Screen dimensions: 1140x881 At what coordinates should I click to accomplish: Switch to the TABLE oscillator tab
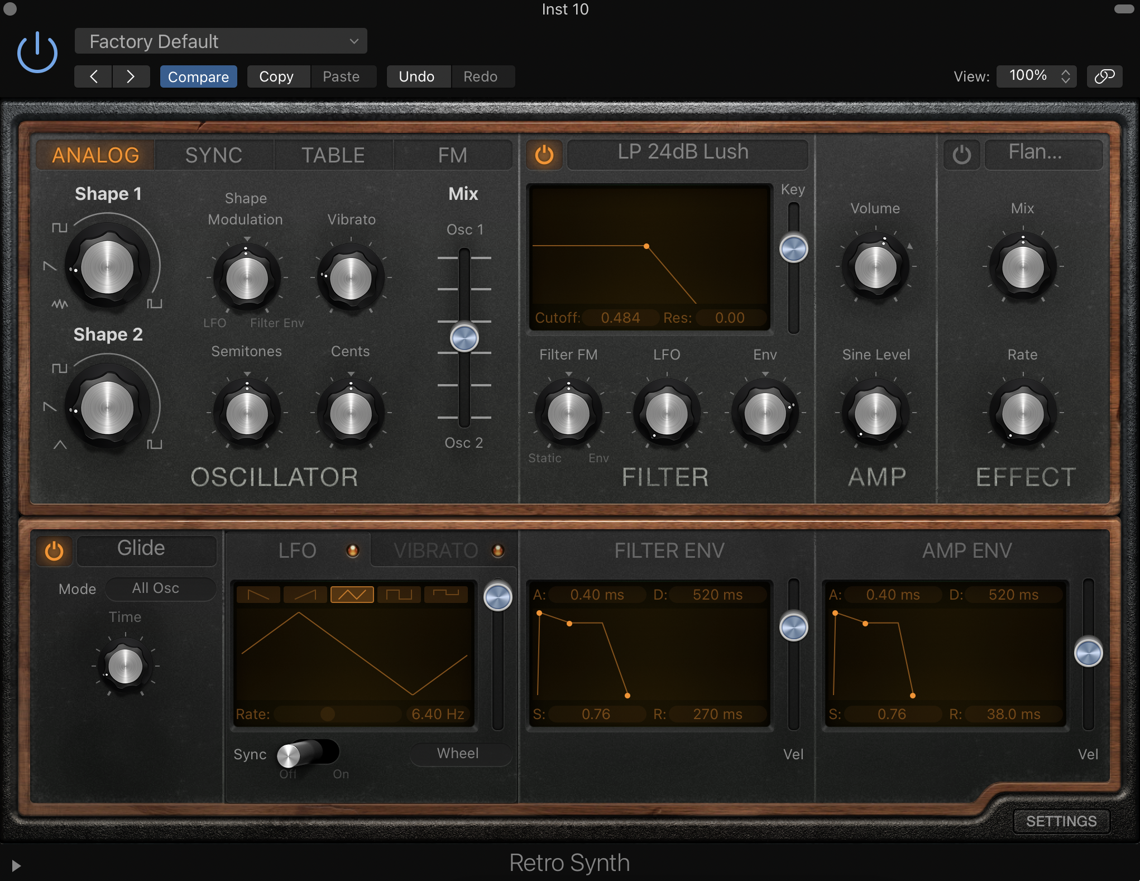point(333,155)
